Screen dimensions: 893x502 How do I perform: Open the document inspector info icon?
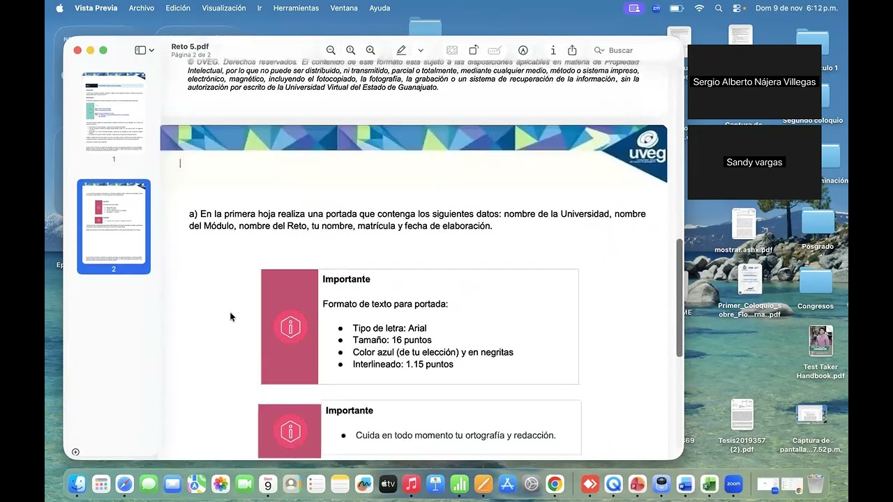(x=553, y=50)
